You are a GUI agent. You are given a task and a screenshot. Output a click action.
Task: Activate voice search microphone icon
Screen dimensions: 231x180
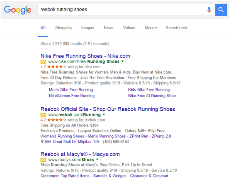pos(209,10)
